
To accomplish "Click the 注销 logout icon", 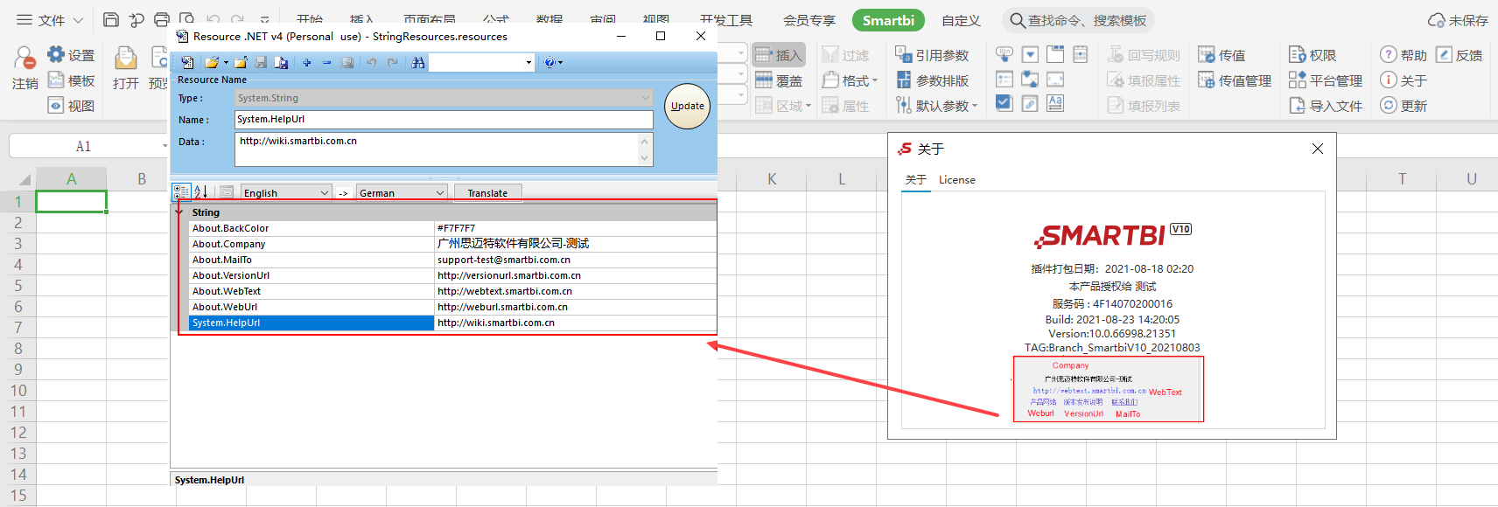I will [x=24, y=59].
